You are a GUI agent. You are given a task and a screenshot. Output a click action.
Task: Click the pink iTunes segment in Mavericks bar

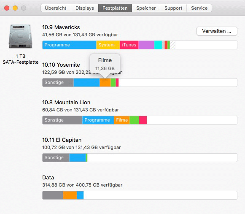pyautogui.click(x=129, y=45)
